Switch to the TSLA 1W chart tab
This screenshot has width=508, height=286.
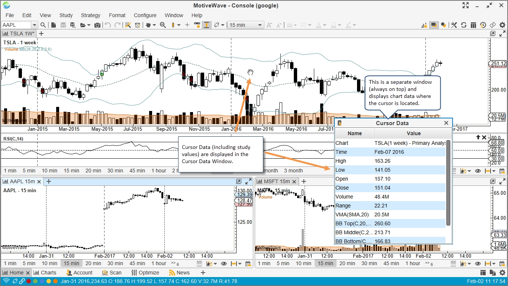18,34
